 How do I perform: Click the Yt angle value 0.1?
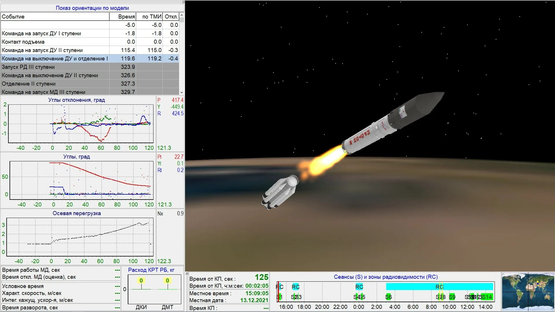pyautogui.click(x=180, y=163)
